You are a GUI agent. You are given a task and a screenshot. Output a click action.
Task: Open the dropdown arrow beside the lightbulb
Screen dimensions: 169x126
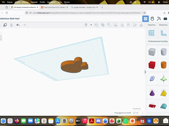[x=91, y=25]
